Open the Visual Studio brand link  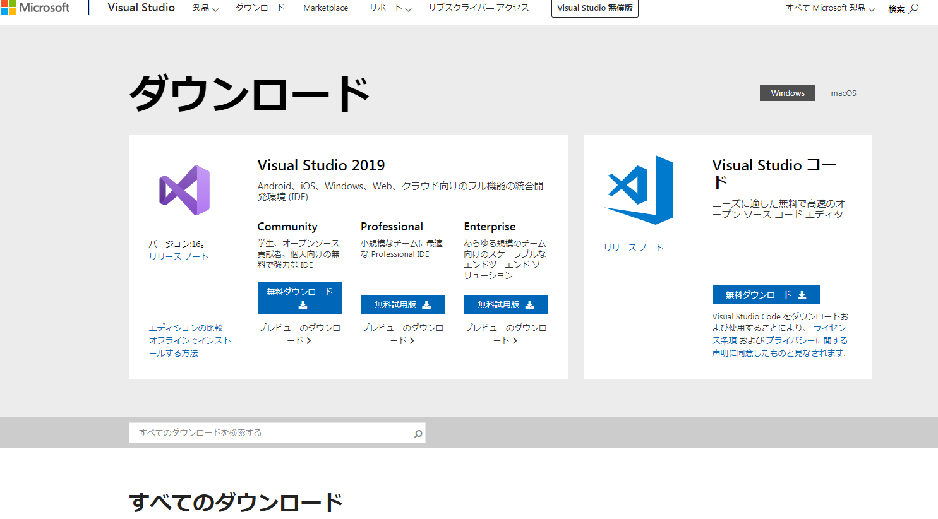click(x=141, y=8)
